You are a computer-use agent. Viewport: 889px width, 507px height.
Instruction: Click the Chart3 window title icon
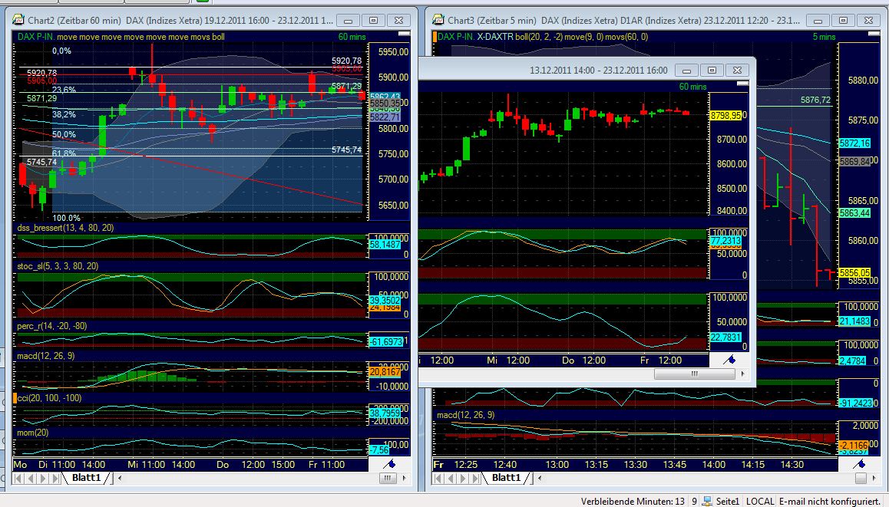(x=438, y=20)
